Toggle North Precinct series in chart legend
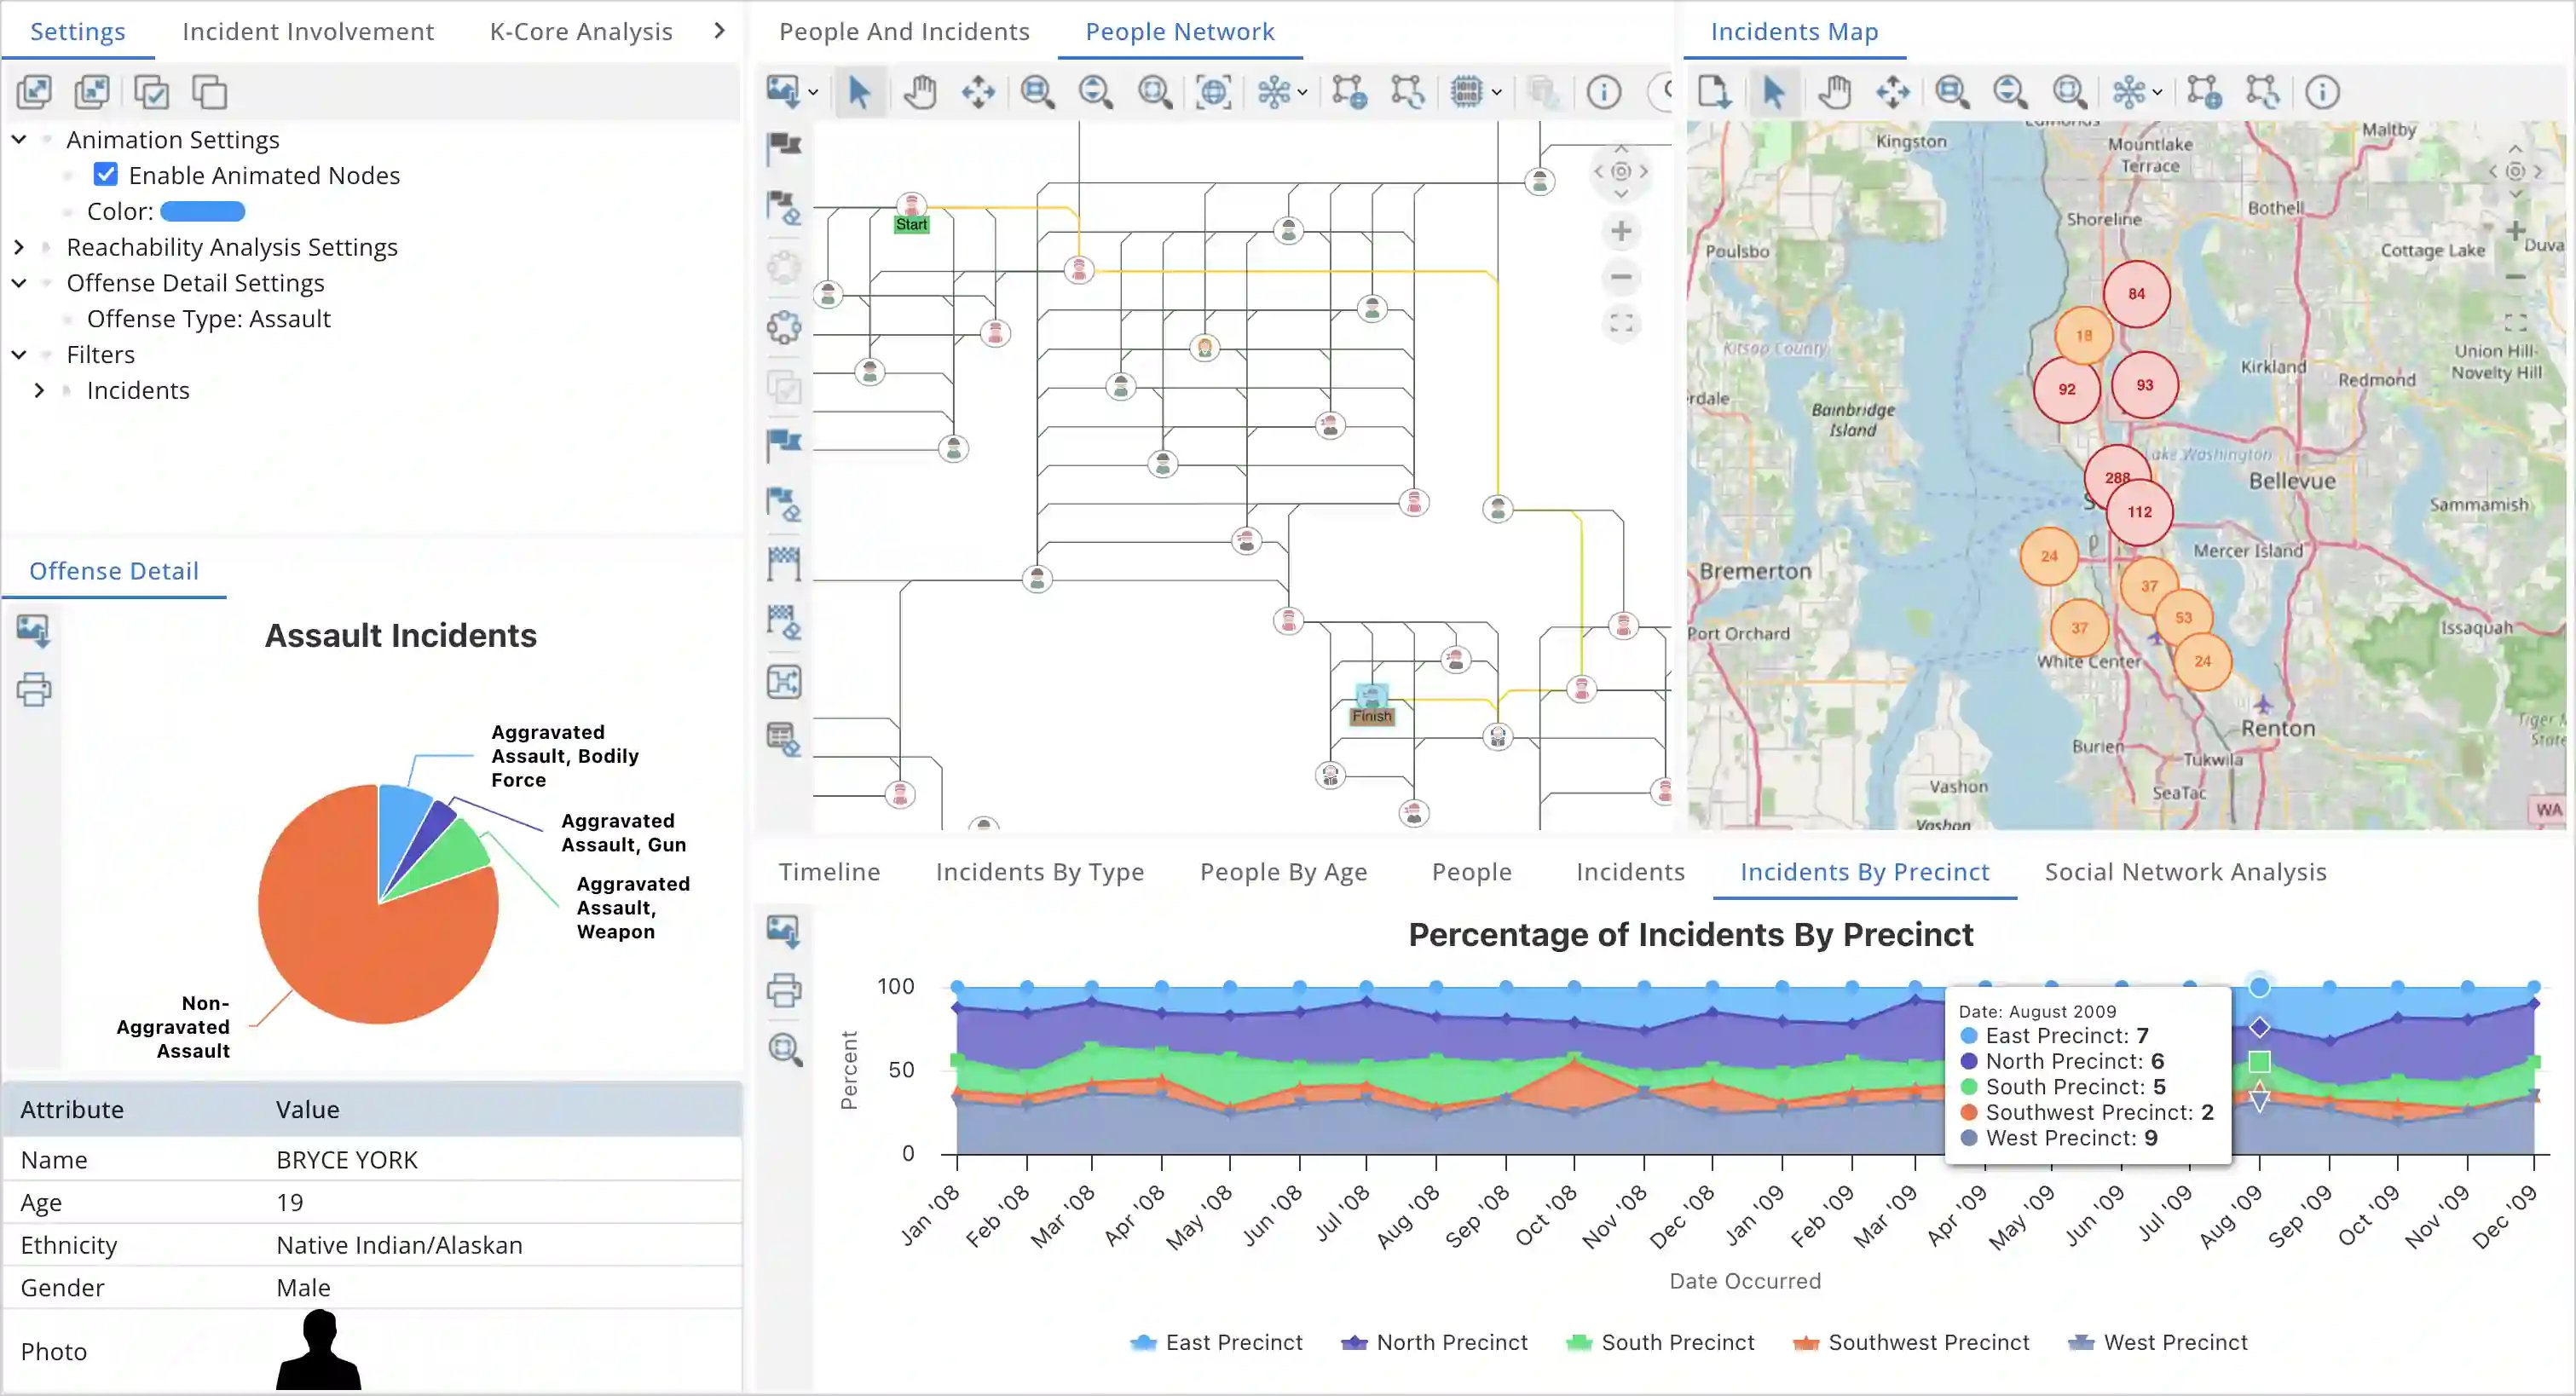 [x=1434, y=1342]
